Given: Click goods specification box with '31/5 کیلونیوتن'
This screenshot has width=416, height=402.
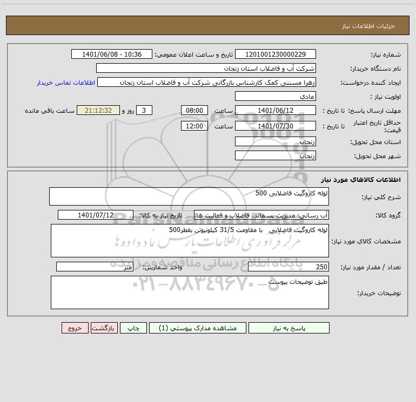Looking at the screenshot, I should pos(190,241).
